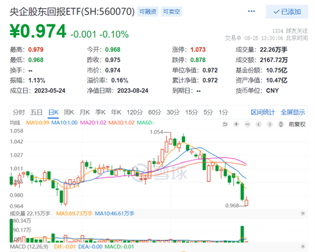Select the 周K chart tab
The width and height of the screenshot is (315, 252).
click(x=69, y=112)
